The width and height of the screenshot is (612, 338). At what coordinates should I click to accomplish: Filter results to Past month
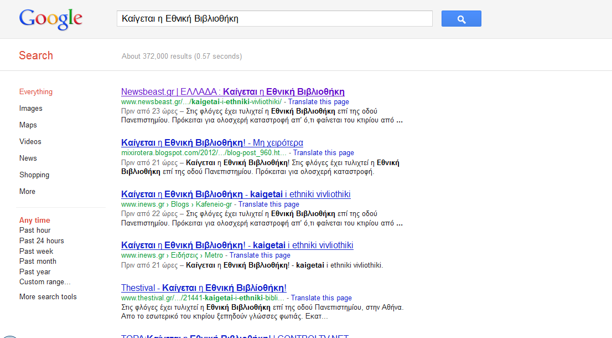(x=38, y=261)
